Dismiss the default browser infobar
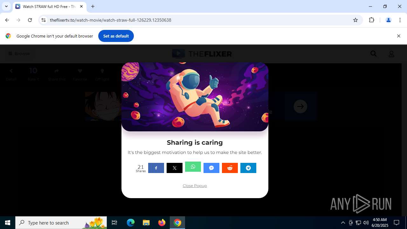 point(398,36)
